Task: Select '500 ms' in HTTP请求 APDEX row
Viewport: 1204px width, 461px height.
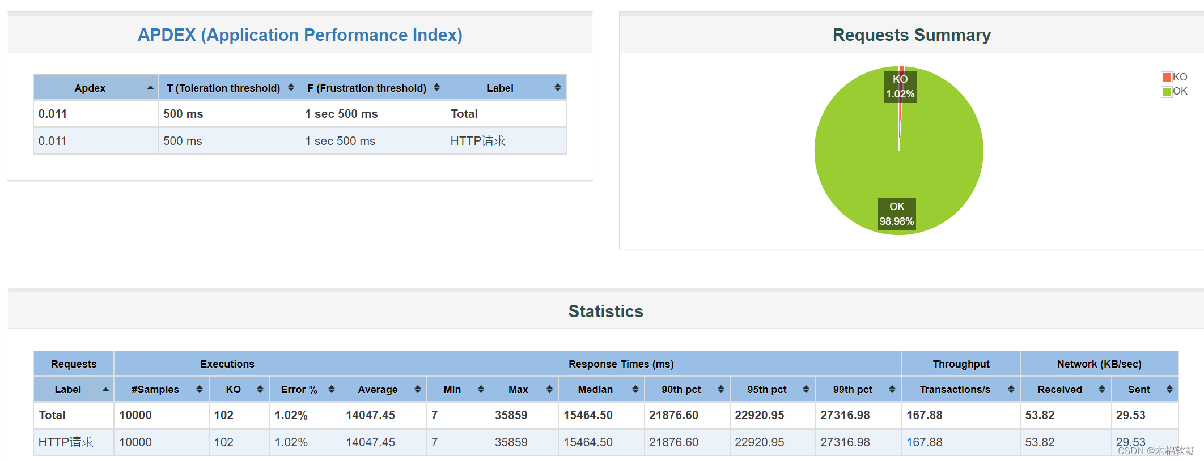Action: pos(183,141)
